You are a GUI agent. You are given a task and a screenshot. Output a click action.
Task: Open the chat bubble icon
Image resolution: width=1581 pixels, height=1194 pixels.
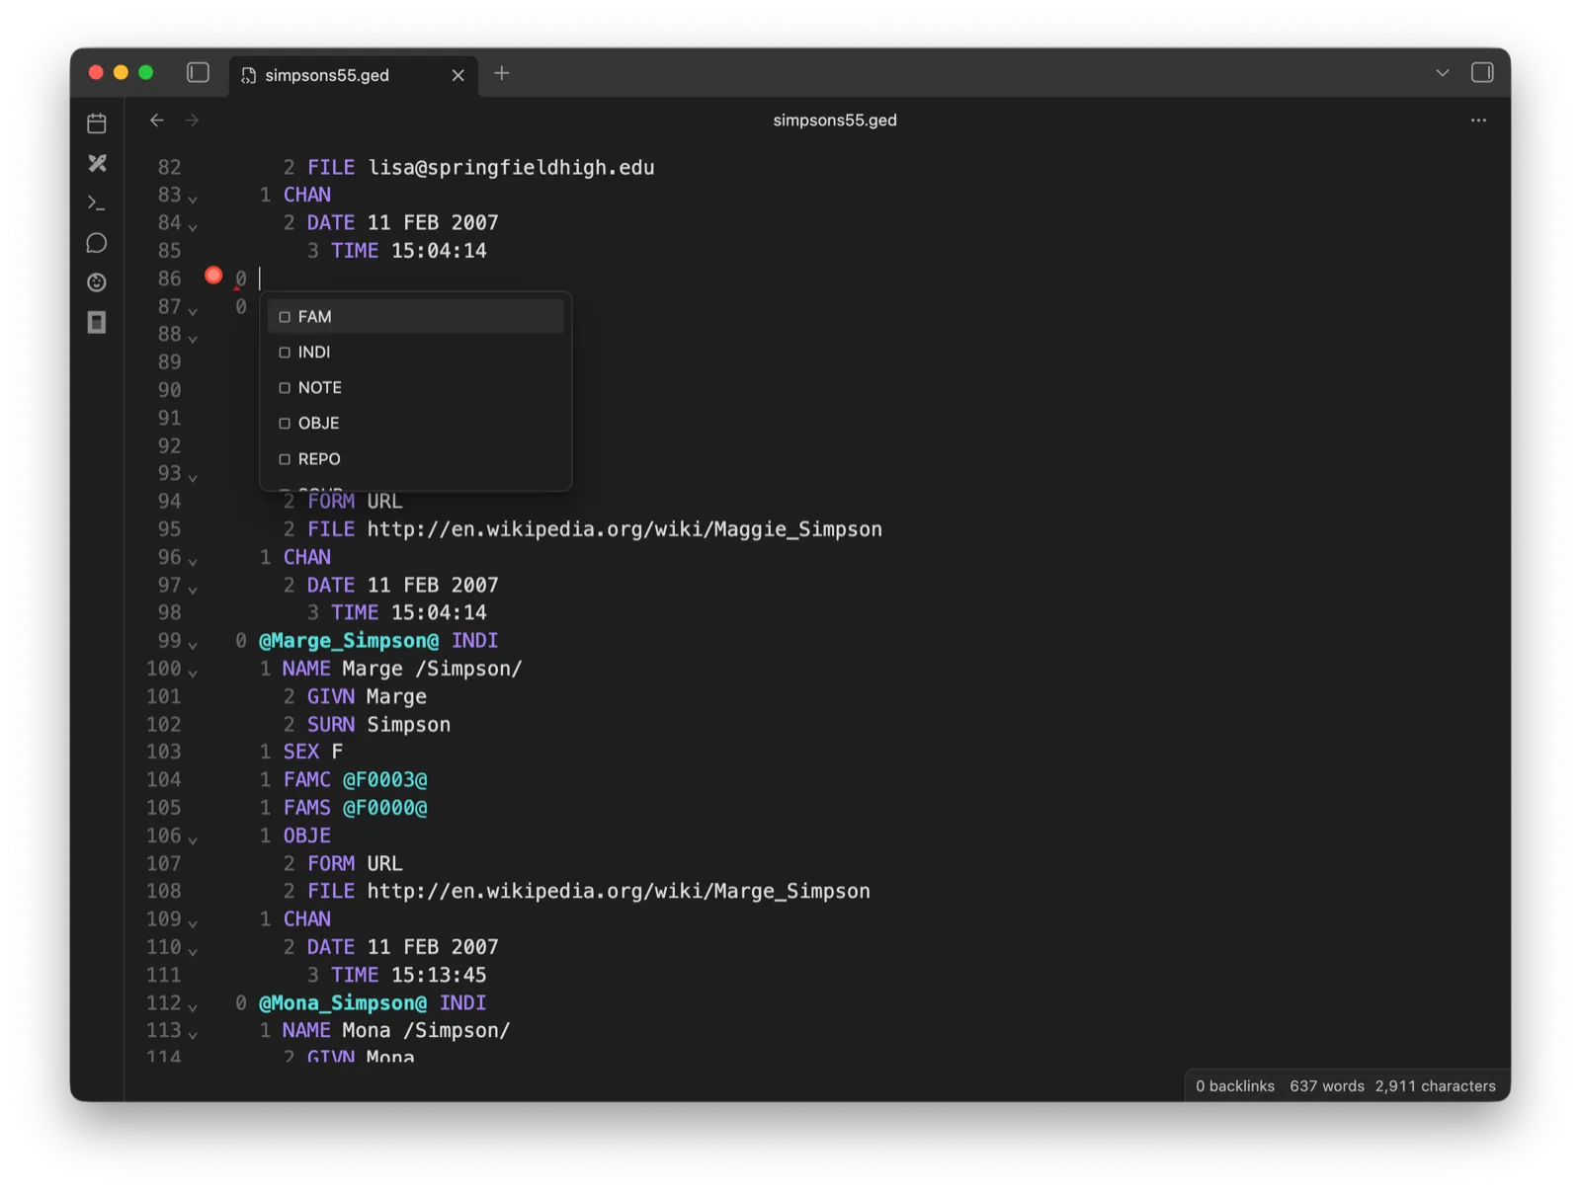tap(97, 243)
